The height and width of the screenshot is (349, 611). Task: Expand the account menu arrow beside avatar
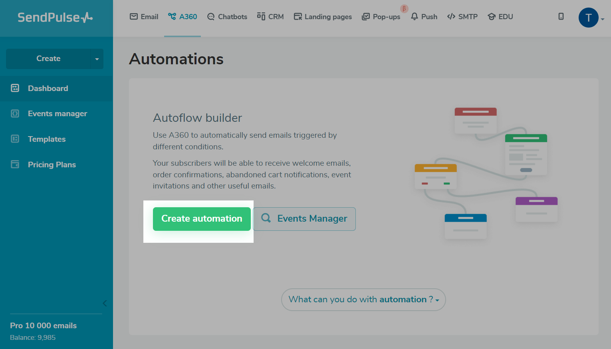click(x=602, y=19)
